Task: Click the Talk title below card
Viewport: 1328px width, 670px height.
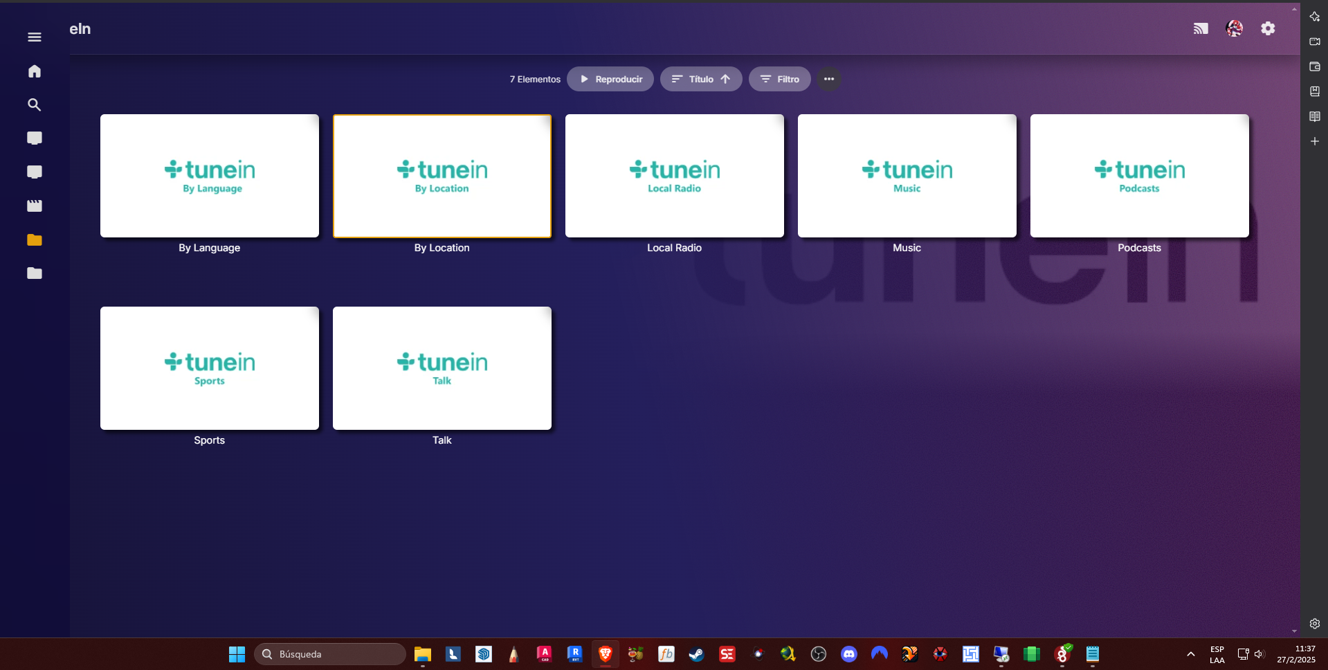Action: (x=442, y=440)
